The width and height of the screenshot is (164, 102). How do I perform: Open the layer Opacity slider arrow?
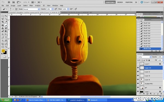pyautogui.click(x=163, y=57)
